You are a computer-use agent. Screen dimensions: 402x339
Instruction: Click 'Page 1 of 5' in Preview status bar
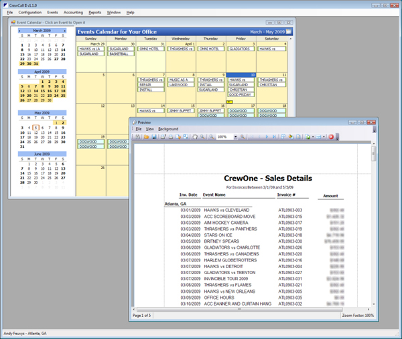coord(142,316)
